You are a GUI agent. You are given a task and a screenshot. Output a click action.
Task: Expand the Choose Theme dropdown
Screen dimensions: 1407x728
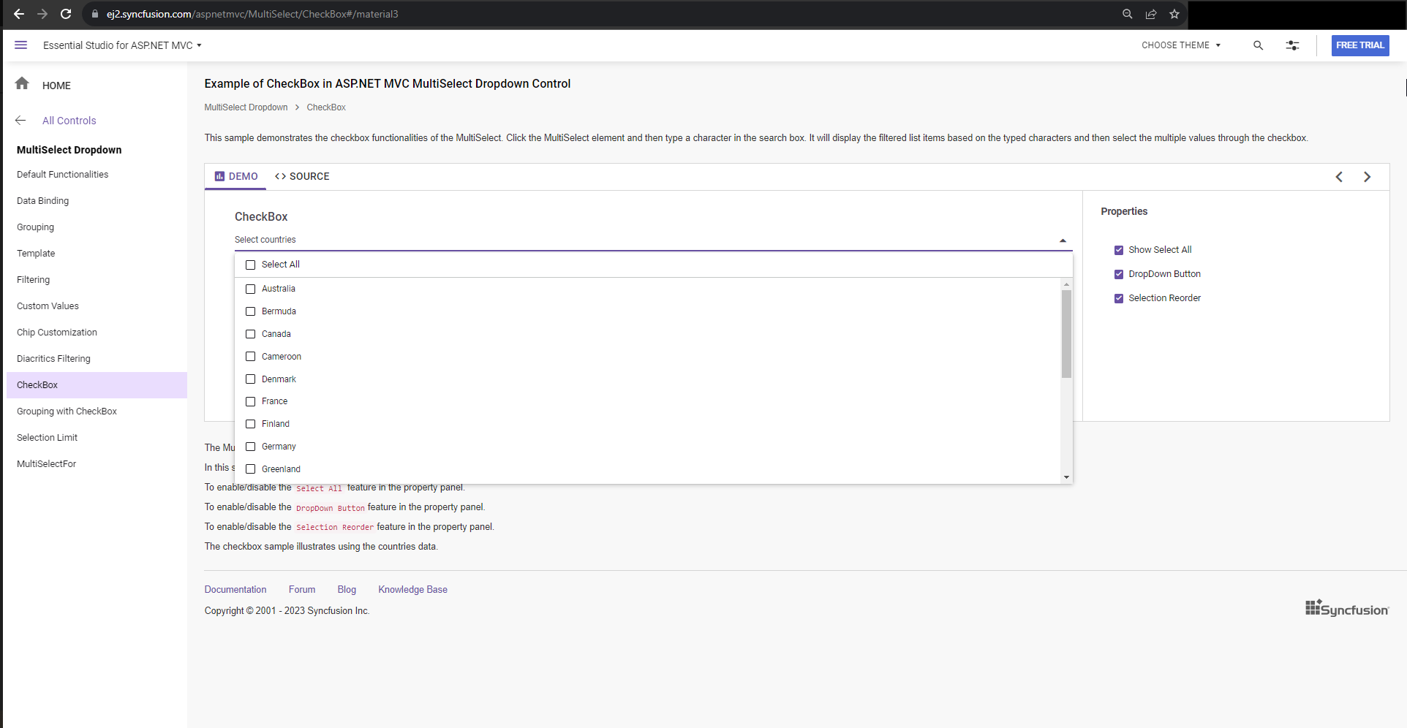click(1181, 45)
